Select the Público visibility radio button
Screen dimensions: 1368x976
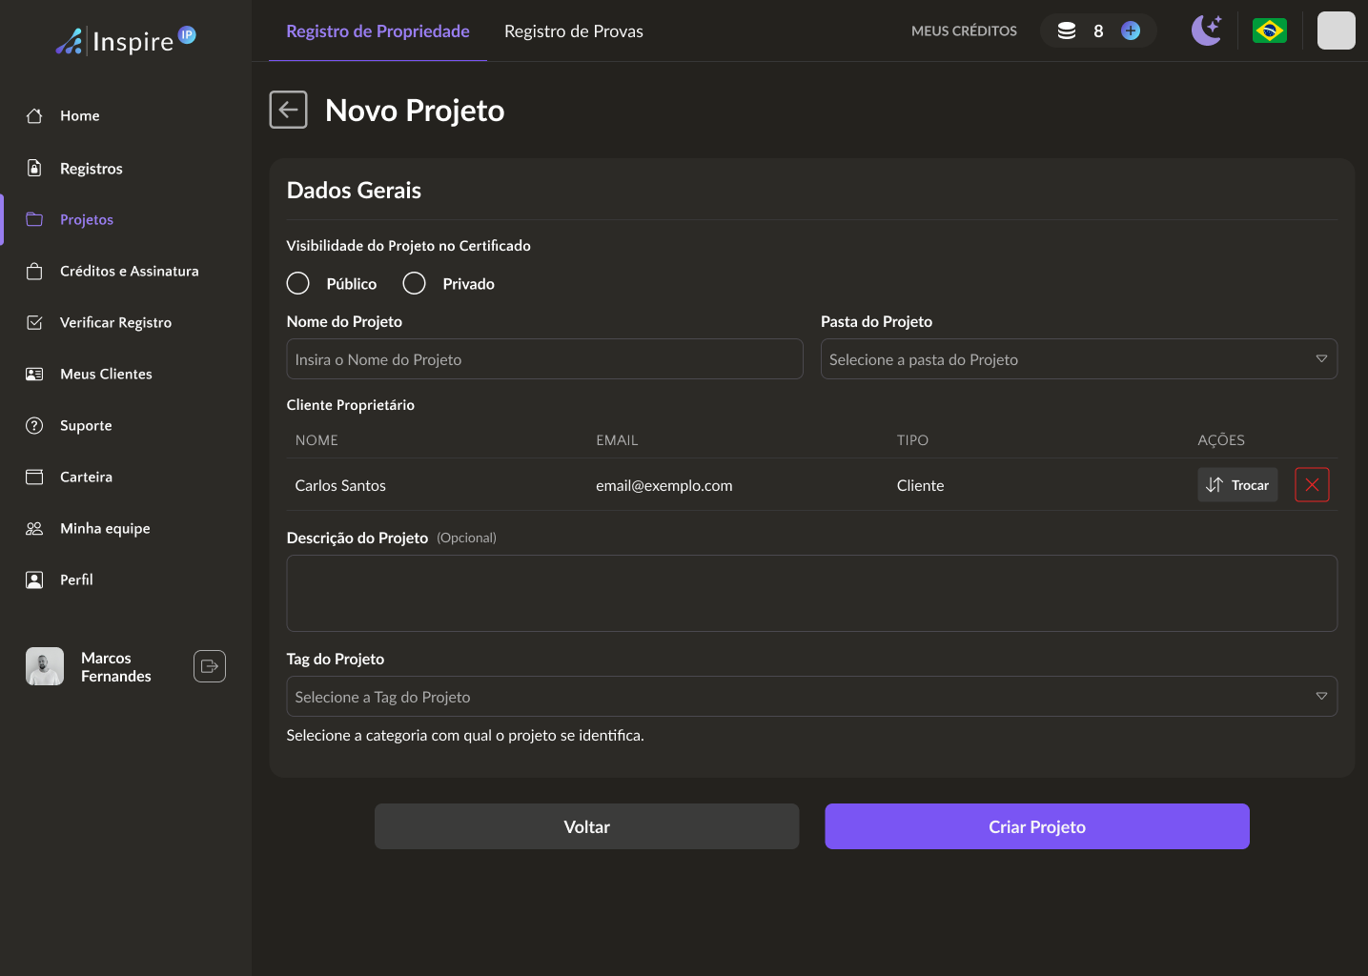298,284
